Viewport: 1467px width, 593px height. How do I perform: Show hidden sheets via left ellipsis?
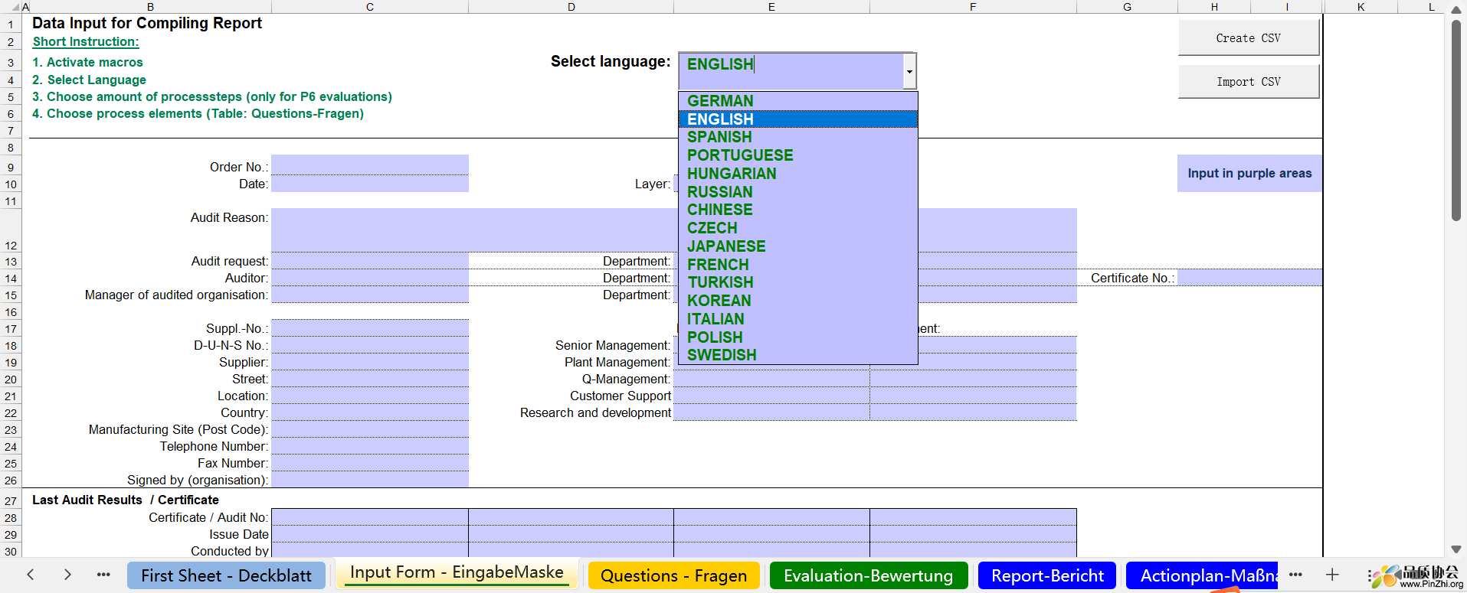pyautogui.click(x=103, y=575)
